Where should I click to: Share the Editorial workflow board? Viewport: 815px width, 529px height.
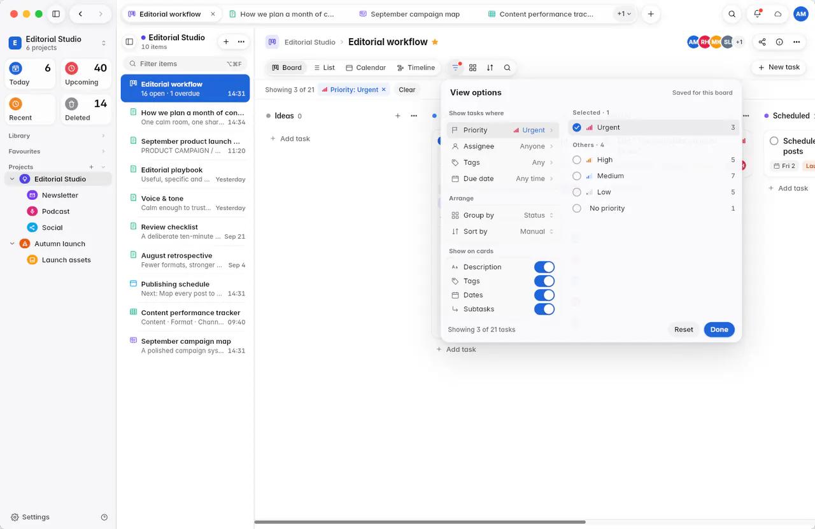pos(762,42)
